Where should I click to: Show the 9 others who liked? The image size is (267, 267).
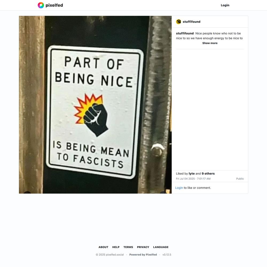[x=208, y=174]
